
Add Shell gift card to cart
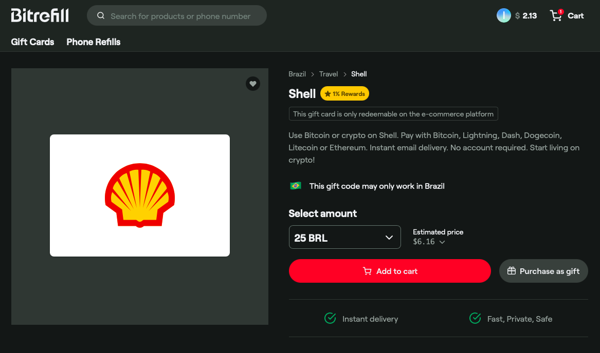tap(390, 271)
